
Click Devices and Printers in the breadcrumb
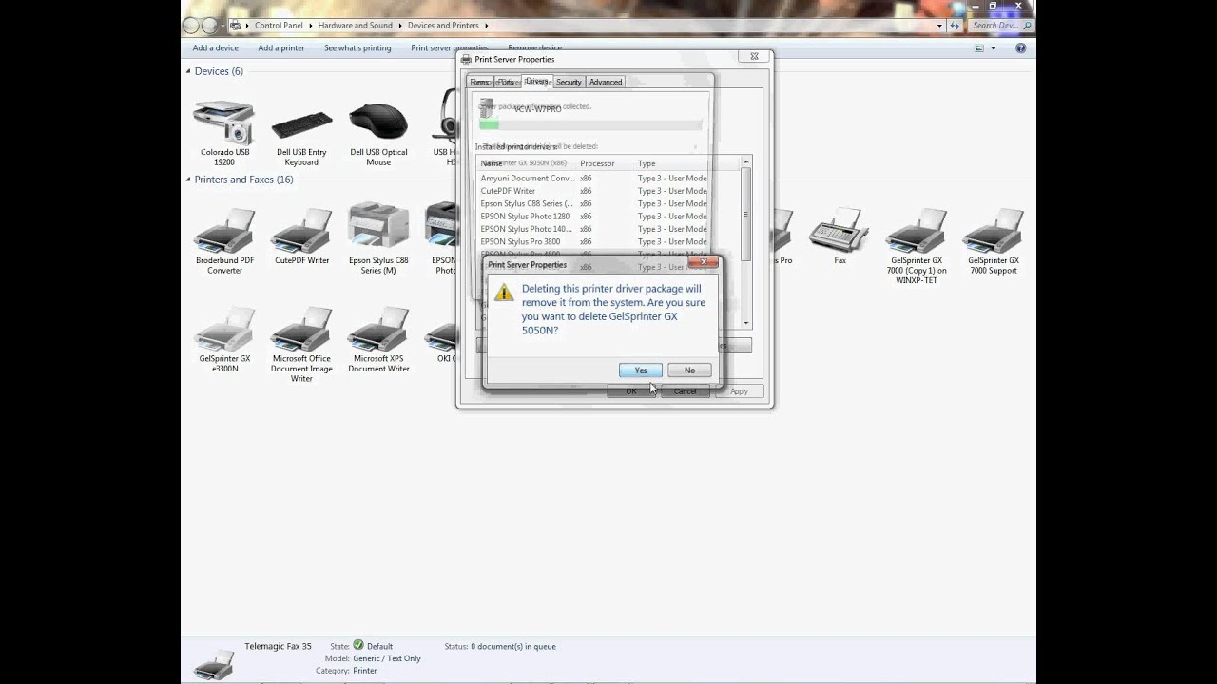(x=443, y=26)
